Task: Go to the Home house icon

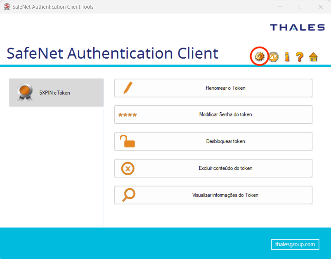Action: pyautogui.click(x=313, y=57)
